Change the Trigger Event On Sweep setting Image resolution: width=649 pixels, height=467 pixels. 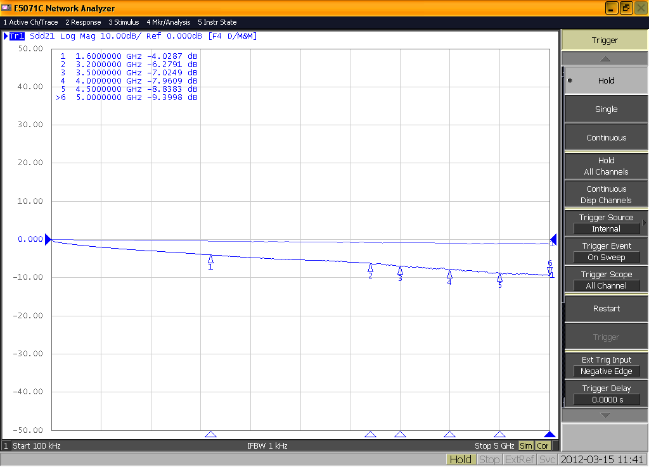pyautogui.click(x=606, y=258)
